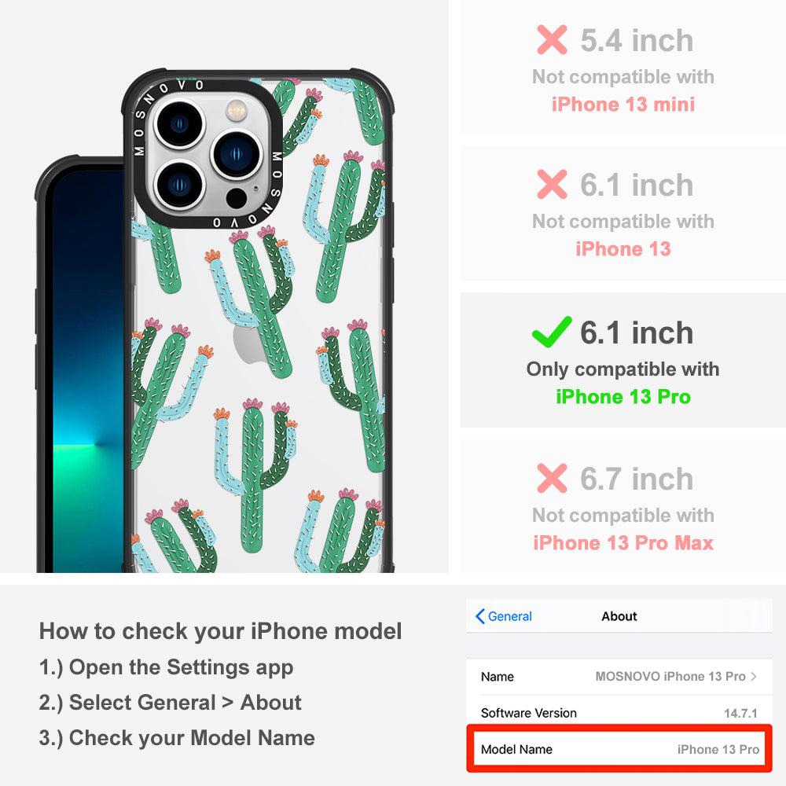Click the Apple logo on the phone case

[247, 344]
